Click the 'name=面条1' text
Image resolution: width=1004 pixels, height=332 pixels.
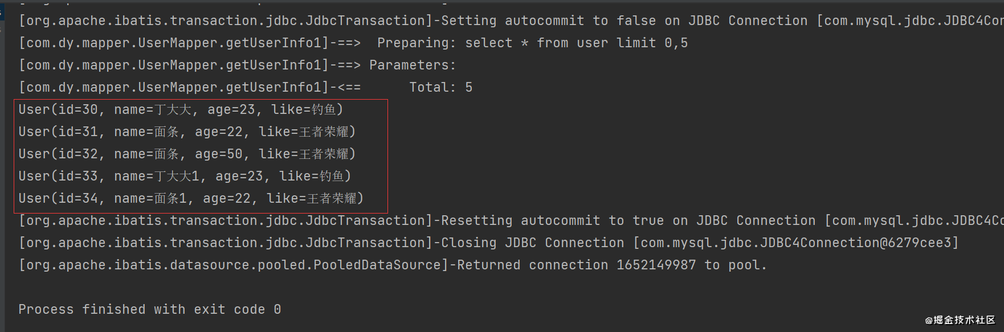[x=150, y=199]
